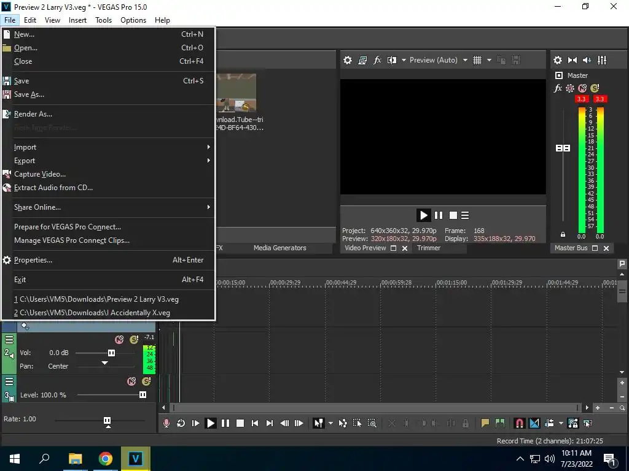Toggle the Overlays grid icon in preview
629x471 pixels.
point(477,60)
